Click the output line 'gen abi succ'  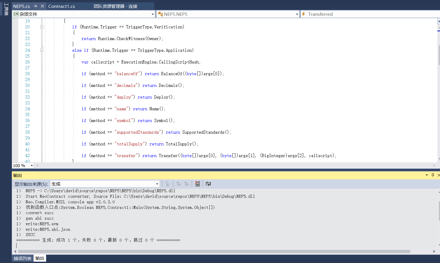tap(40, 219)
